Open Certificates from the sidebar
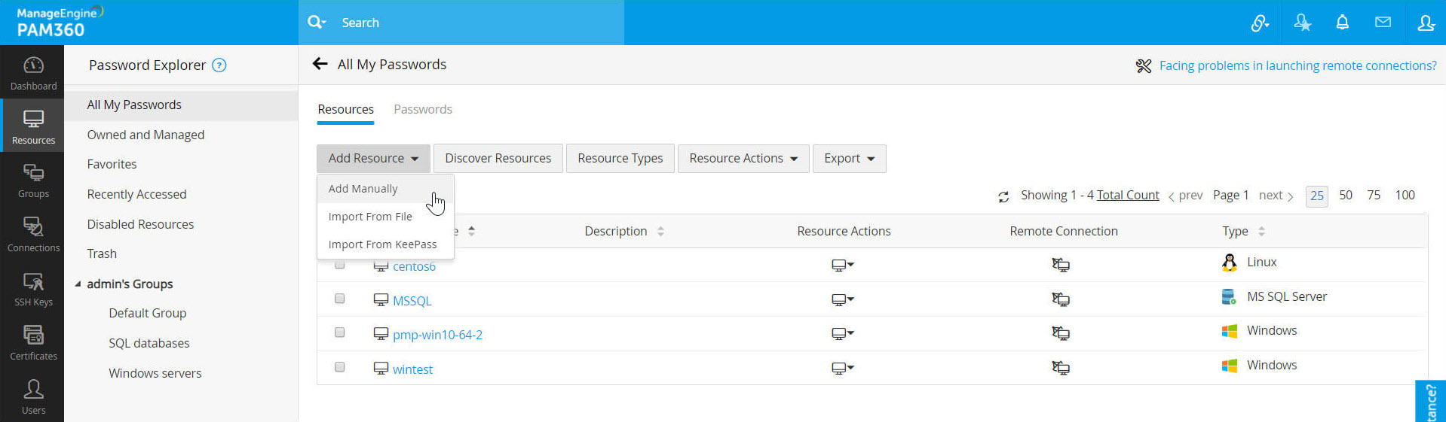 [33, 342]
